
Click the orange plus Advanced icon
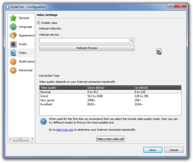(x=13, y=70)
